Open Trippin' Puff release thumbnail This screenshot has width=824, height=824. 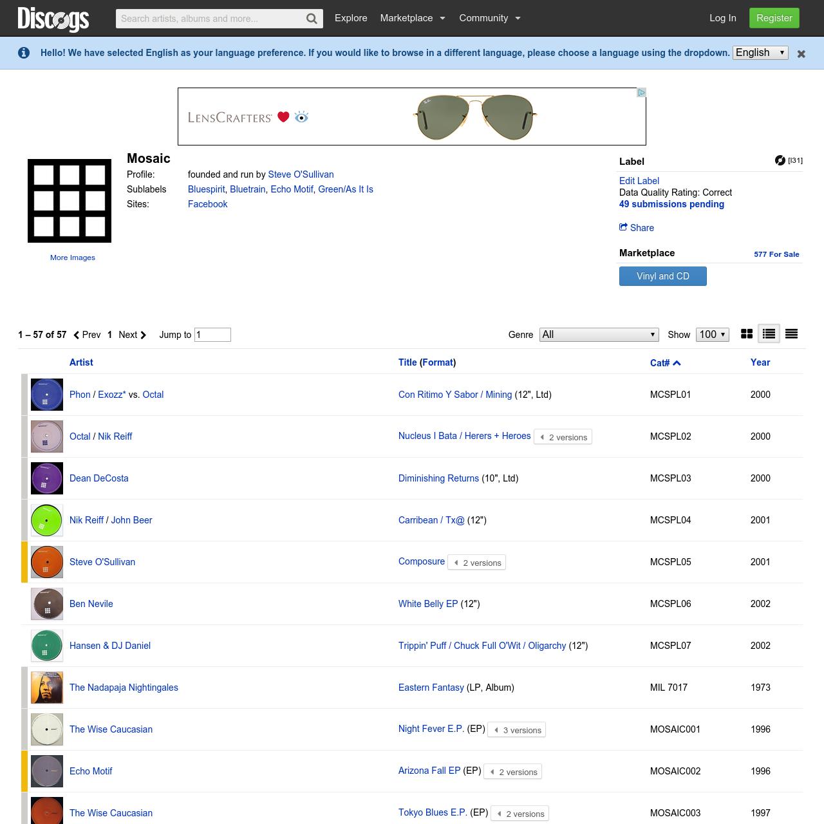coord(47,646)
